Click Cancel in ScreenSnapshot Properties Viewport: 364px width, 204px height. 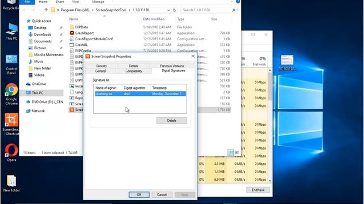tap(162, 195)
